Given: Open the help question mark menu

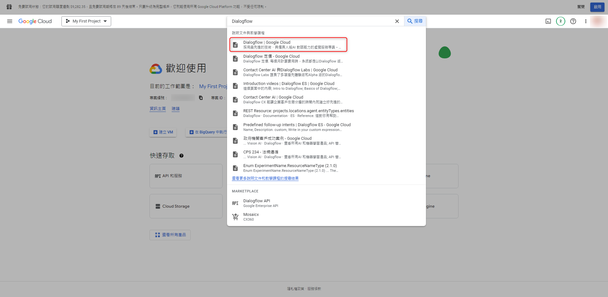Looking at the screenshot, I should (x=573, y=21).
